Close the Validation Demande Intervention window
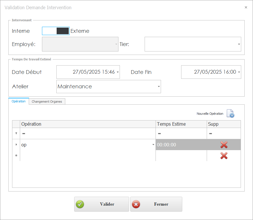The height and width of the screenshot is (220, 253). click(x=246, y=7)
